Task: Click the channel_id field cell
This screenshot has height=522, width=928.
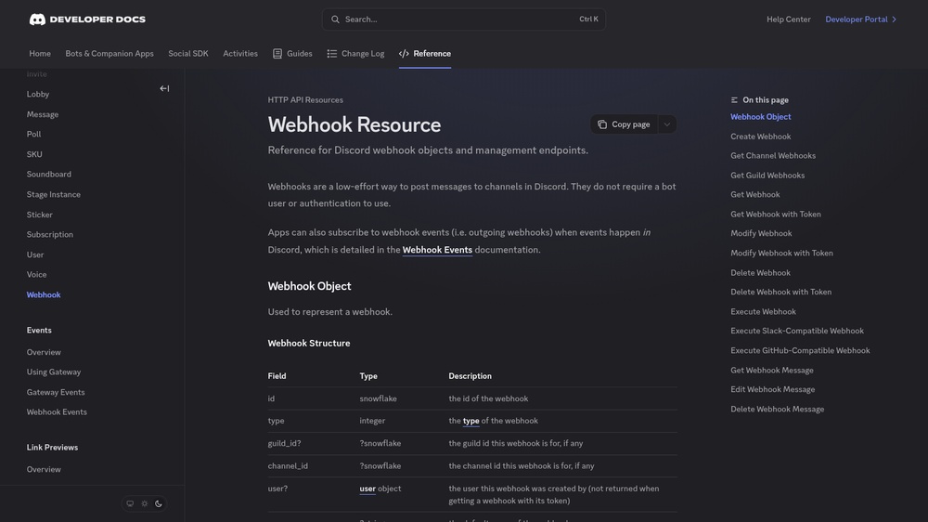Action: click(288, 466)
